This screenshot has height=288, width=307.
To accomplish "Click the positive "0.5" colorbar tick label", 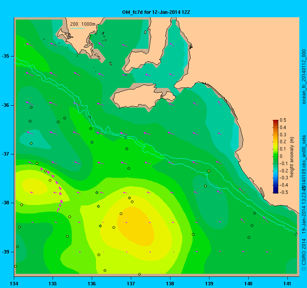I will tap(283, 120).
